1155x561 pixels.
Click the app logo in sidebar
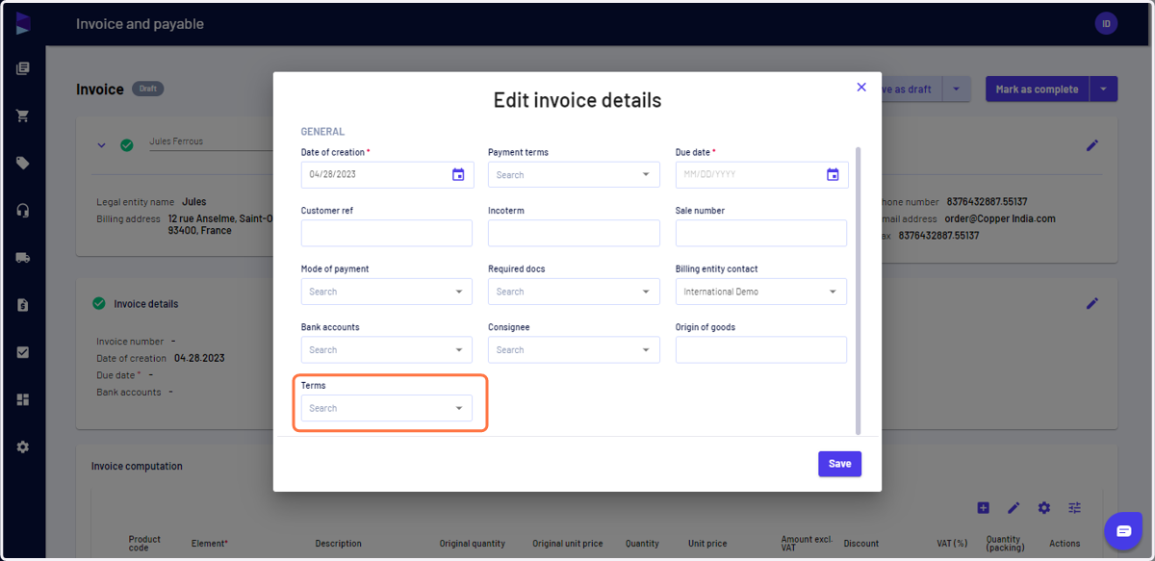pos(23,23)
